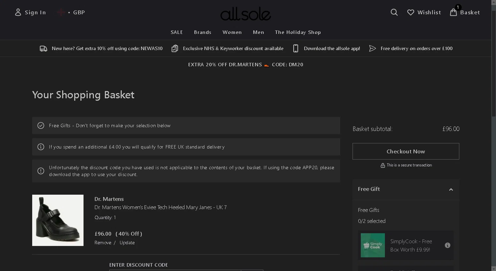Open Free delivery on orders over £100
This screenshot has height=271, width=496.
(x=417, y=48)
